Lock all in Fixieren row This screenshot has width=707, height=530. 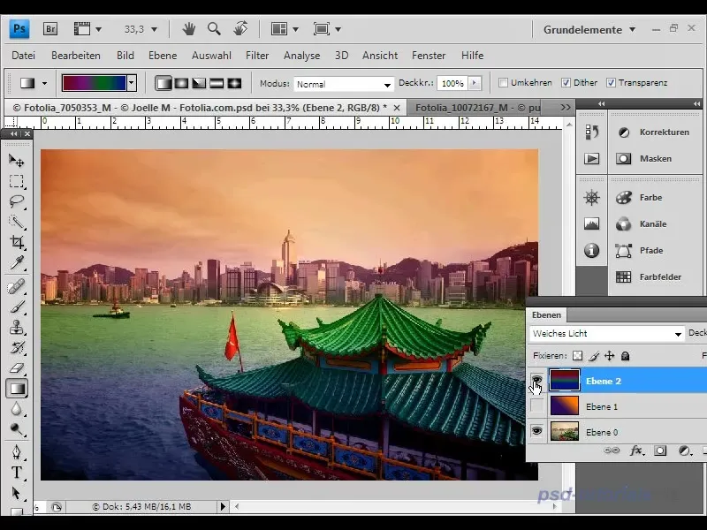pos(625,356)
